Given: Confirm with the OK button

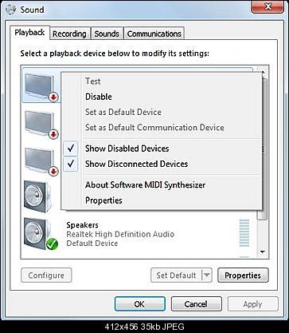Looking at the screenshot, I should (139, 304).
